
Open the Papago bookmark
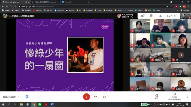(x=139, y=10)
